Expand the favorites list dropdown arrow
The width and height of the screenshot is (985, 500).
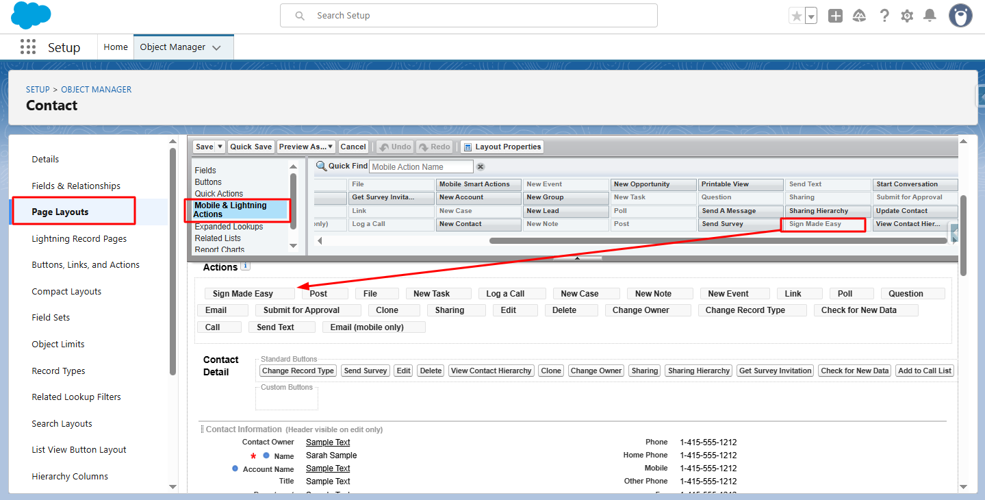click(811, 16)
